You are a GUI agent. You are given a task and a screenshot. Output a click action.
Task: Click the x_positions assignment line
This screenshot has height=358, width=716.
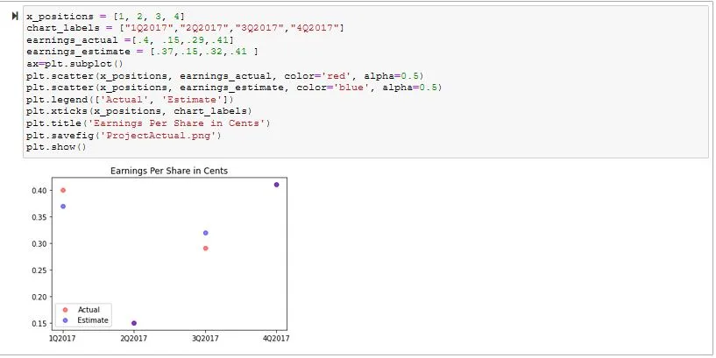[x=105, y=17]
